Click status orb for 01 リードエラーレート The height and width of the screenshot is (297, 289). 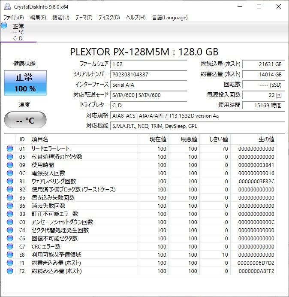pyautogui.click(x=10, y=148)
